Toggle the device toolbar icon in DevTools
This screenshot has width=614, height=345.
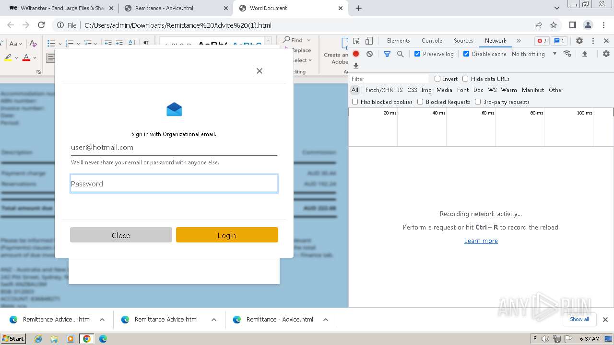tap(369, 41)
